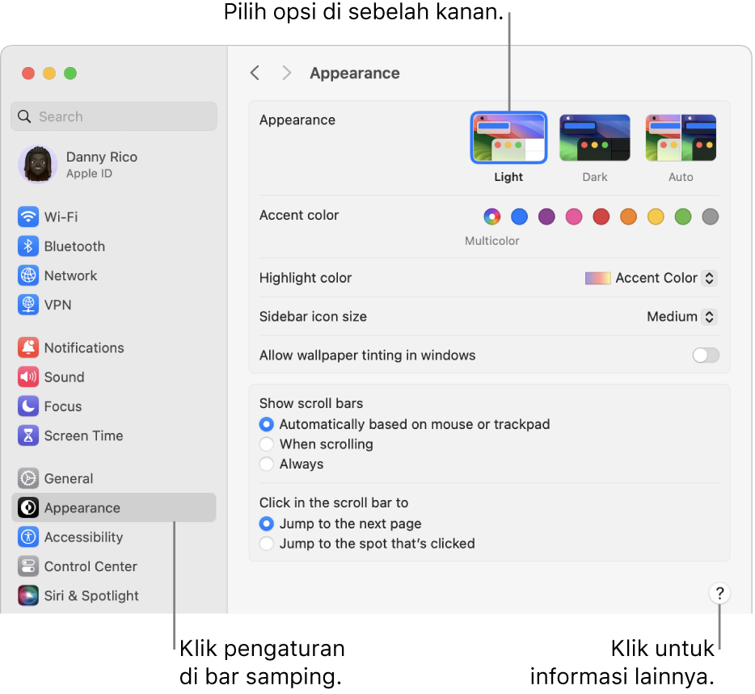Switch appearance to Dark mode

click(595, 137)
